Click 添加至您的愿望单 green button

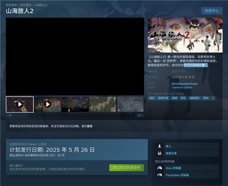(x=127, y=168)
